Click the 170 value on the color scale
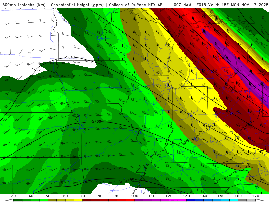 256,196
